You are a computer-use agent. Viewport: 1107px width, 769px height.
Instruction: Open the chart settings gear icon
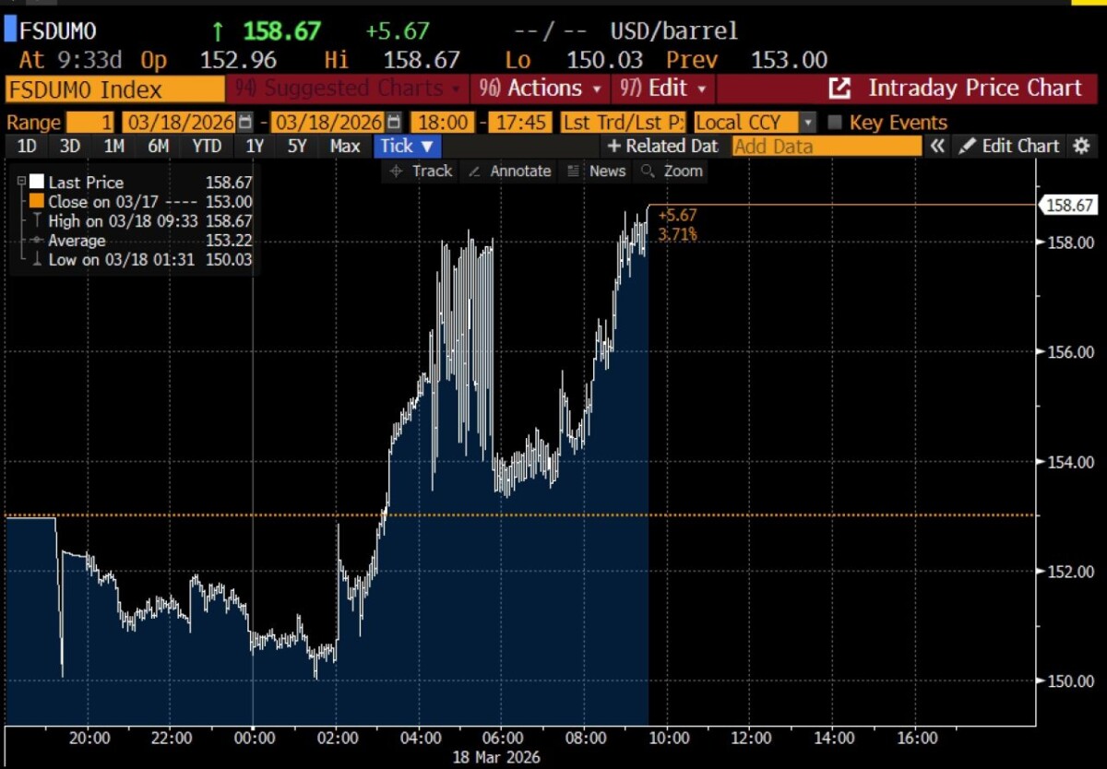[x=1081, y=146]
